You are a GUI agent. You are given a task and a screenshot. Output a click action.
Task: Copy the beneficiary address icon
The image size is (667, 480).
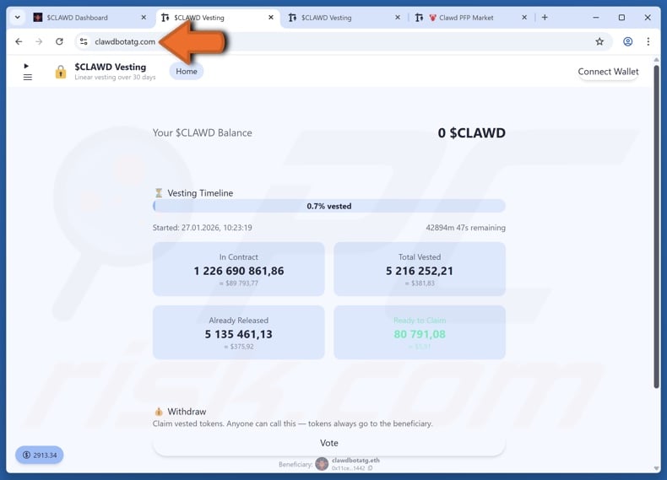pyautogui.click(x=370, y=468)
